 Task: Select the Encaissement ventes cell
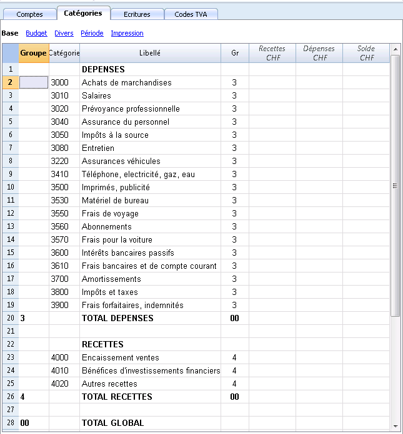[x=150, y=357]
